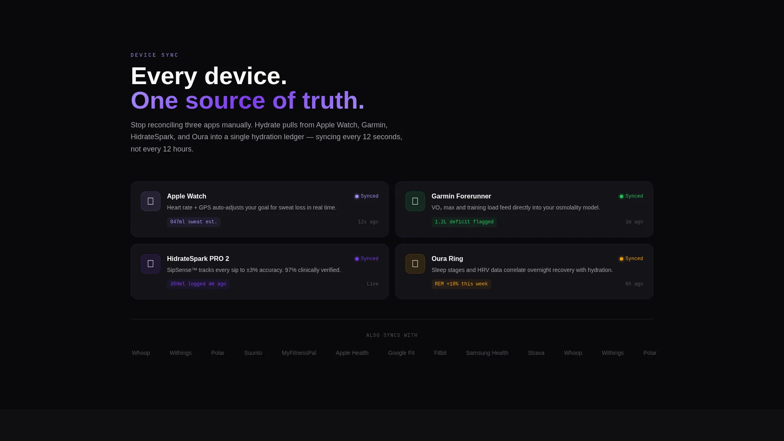Image resolution: width=784 pixels, height=441 pixels.
Task: Click the Apple Watch heart rate description
Action: coord(252,208)
